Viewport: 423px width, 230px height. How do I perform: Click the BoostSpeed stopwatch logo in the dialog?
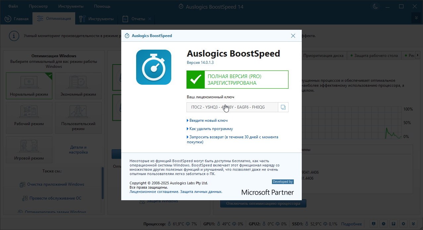154,67
